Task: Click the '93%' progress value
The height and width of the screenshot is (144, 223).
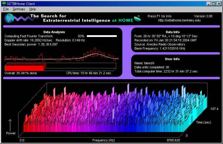Action: tap(81, 36)
